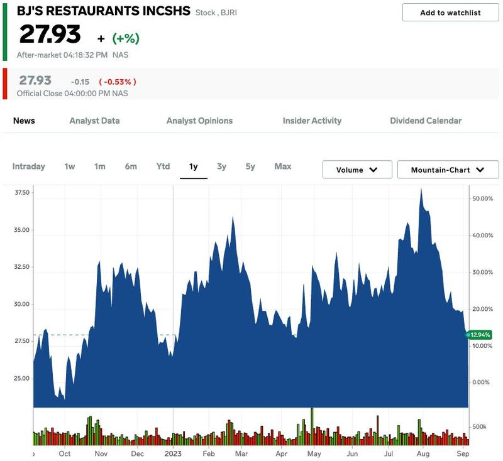Switch to the Analyst Data tab
This screenshot has width=503, height=461.
(x=95, y=121)
